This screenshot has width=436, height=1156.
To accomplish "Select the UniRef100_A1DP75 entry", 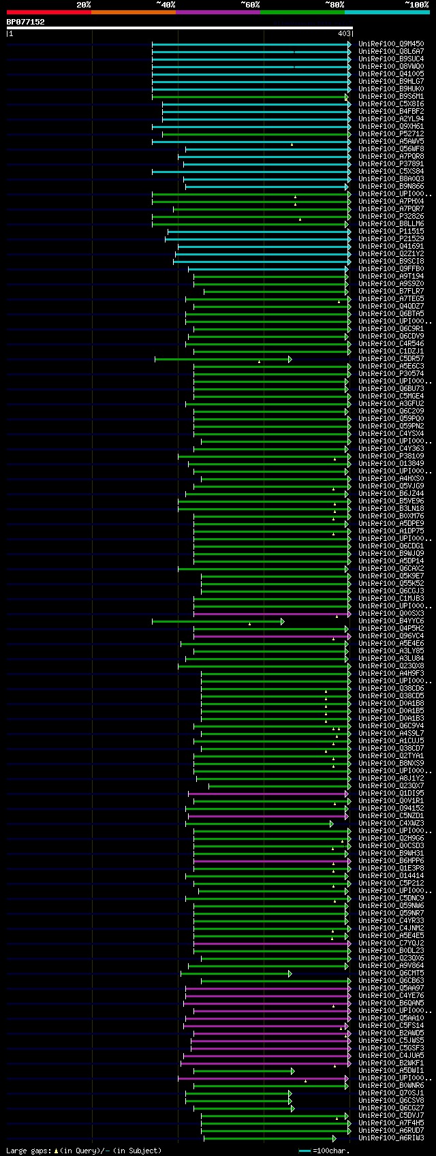I will [391, 531].
